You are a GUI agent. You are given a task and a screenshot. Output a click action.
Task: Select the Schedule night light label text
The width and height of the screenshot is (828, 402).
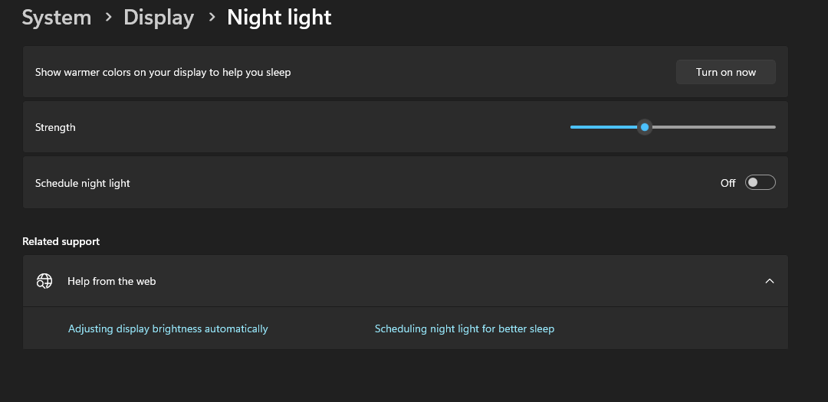click(83, 183)
